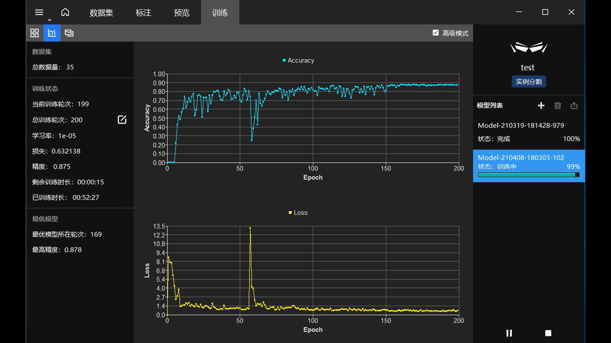Click the 实例分割 label button

tap(529, 82)
